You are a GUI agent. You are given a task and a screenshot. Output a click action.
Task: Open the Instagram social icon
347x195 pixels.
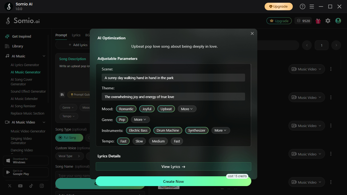pyautogui.click(x=42, y=186)
